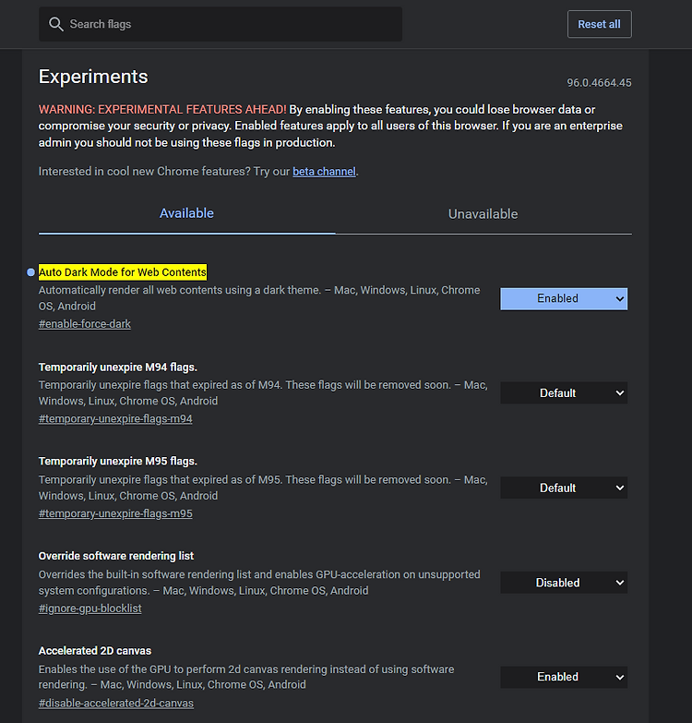Viewport: 692px width, 723px height.
Task: Open the M95 flags Default dropdown
Action: coord(564,488)
